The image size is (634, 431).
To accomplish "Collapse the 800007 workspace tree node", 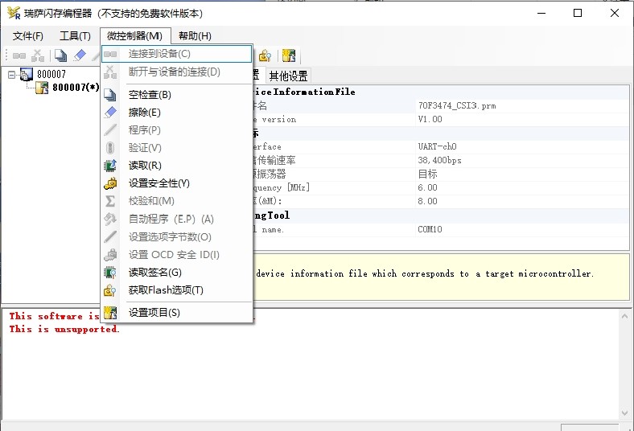I will [x=12, y=75].
